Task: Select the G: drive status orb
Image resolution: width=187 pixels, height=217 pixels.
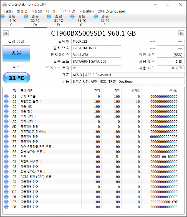Action: tap(73, 17)
